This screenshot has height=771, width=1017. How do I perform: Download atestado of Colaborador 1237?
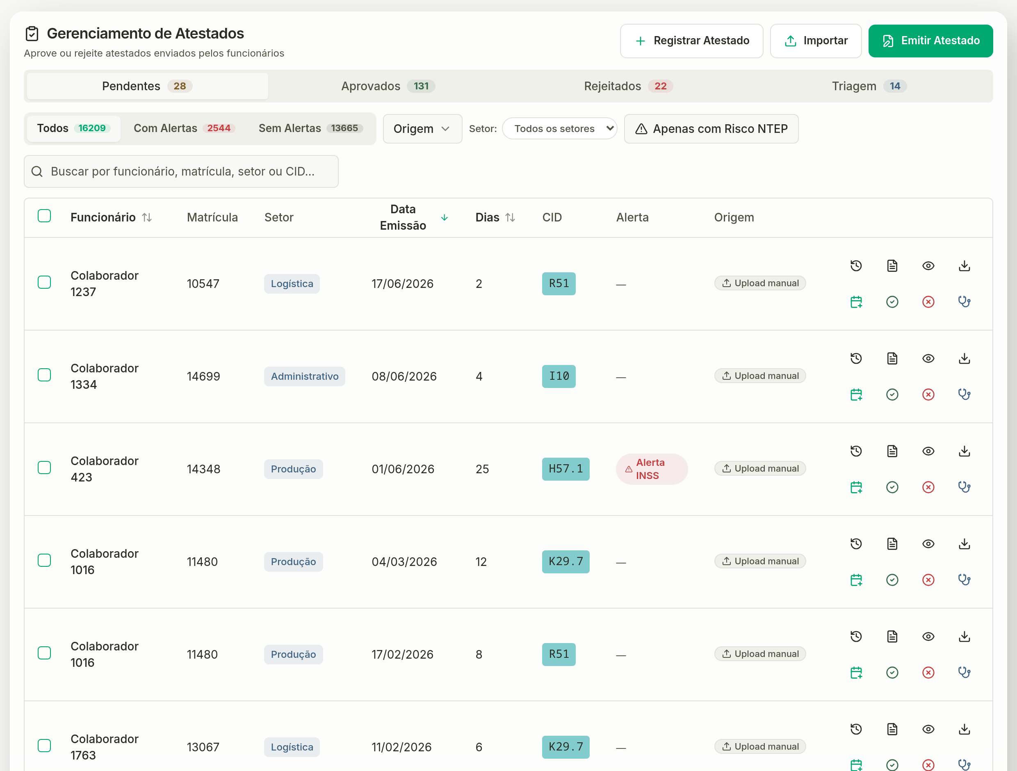click(x=964, y=266)
